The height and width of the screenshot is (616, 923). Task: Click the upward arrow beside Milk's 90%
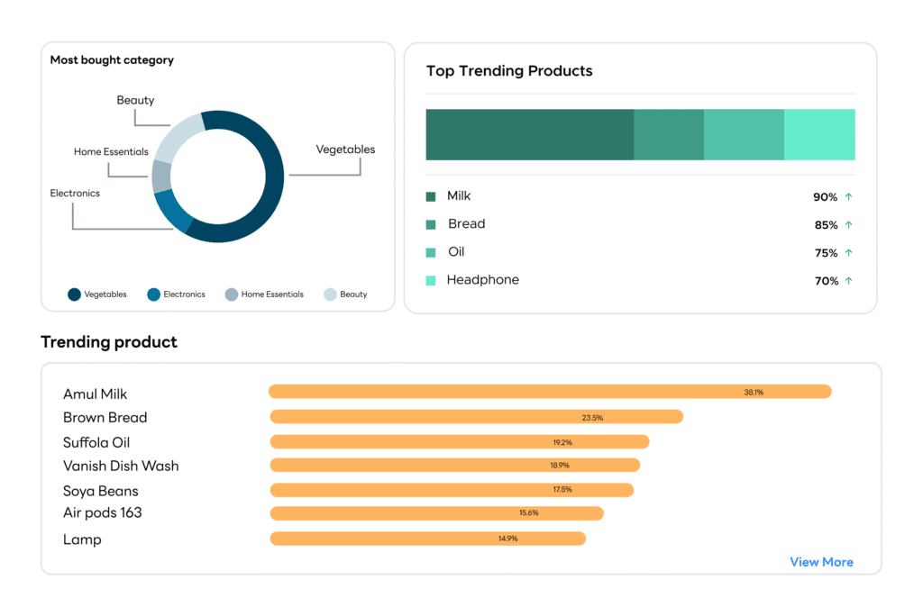pos(848,196)
